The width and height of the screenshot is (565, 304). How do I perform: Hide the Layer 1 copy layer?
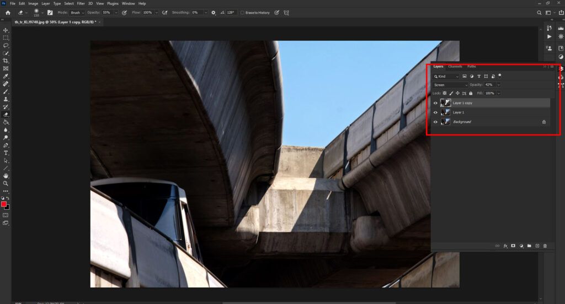pos(435,103)
